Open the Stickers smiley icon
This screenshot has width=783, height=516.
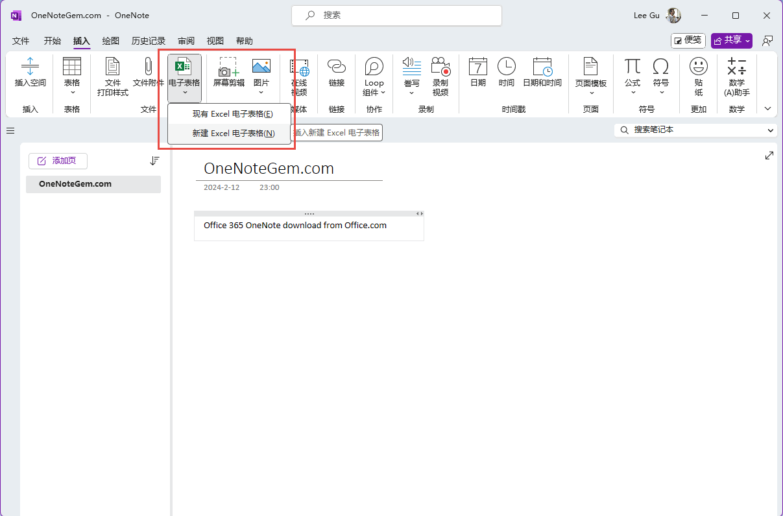coord(698,66)
